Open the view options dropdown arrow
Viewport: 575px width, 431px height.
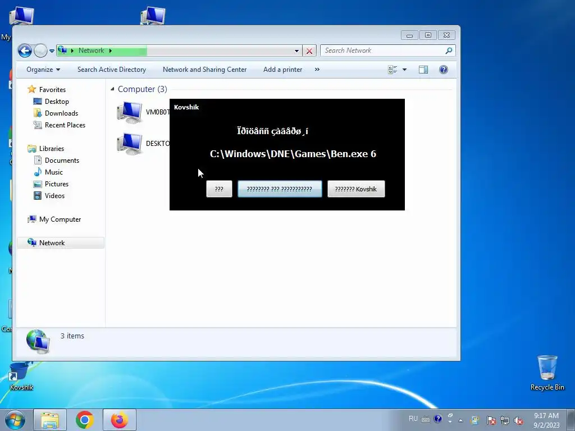[404, 69]
